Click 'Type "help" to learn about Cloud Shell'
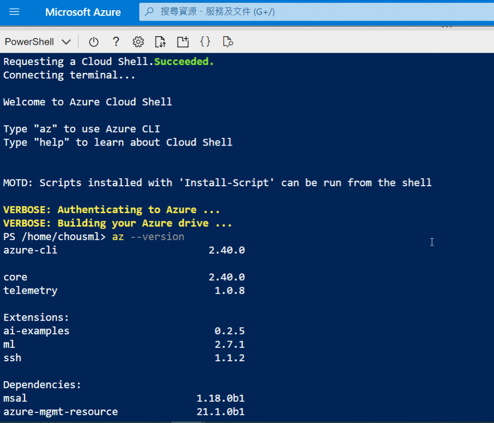This screenshot has height=423, width=494. [x=118, y=142]
